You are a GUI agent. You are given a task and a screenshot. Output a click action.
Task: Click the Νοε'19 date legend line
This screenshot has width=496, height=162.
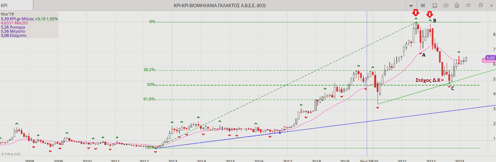click(x=7, y=14)
